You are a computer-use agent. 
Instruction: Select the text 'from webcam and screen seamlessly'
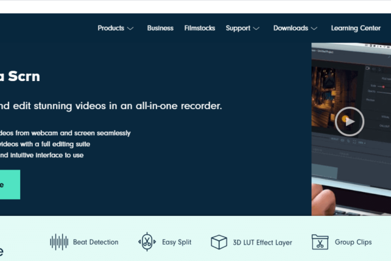click(73, 133)
